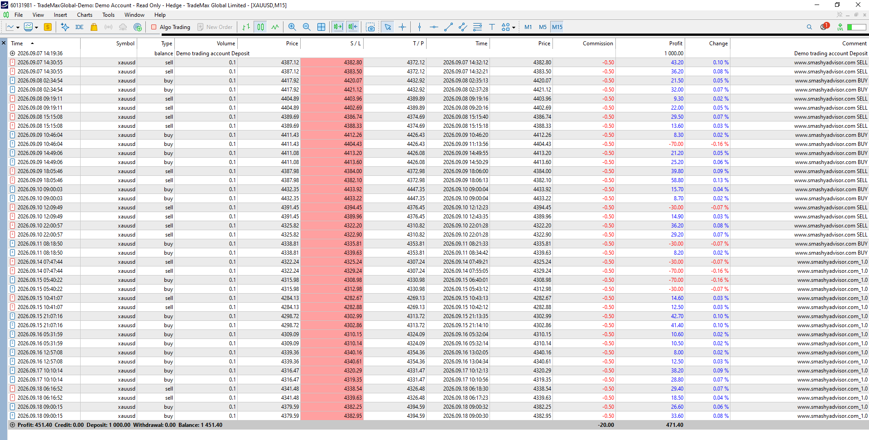Select the crosshair cursor tool
This screenshot has height=440, width=869.
[x=402, y=27]
